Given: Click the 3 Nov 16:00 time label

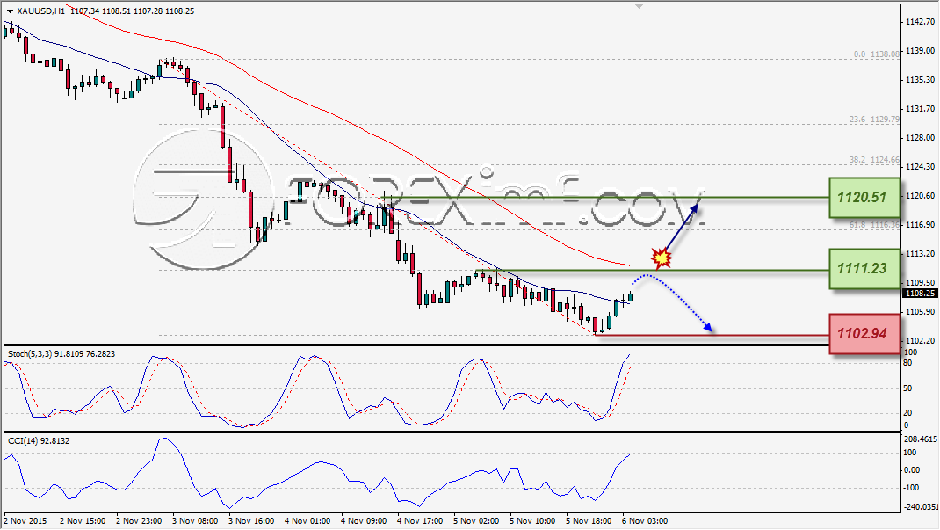Looking at the screenshot, I should (x=251, y=520).
